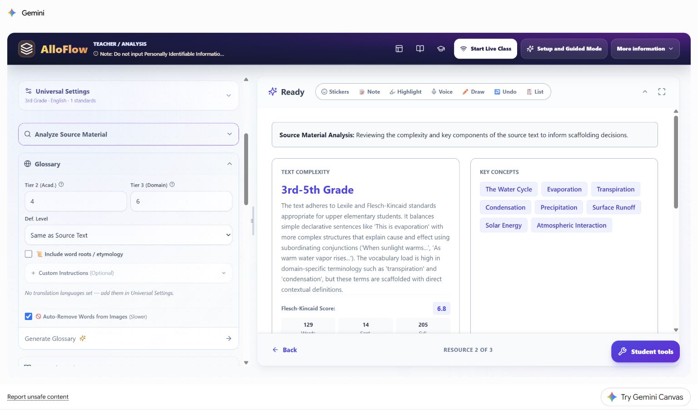Click the fullscreen expand icon

click(662, 92)
